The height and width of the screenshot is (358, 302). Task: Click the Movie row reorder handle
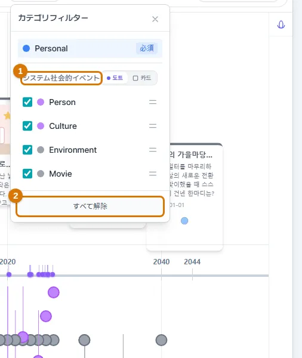coord(153,174)
